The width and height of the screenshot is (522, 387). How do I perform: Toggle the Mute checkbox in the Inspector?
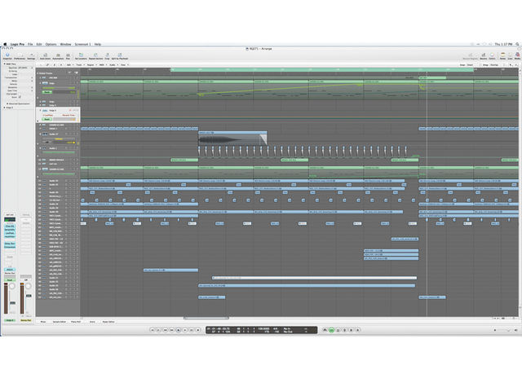point(20,97)
